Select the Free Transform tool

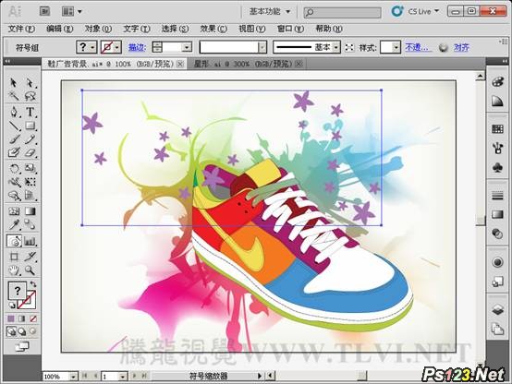tap(30, 182)
